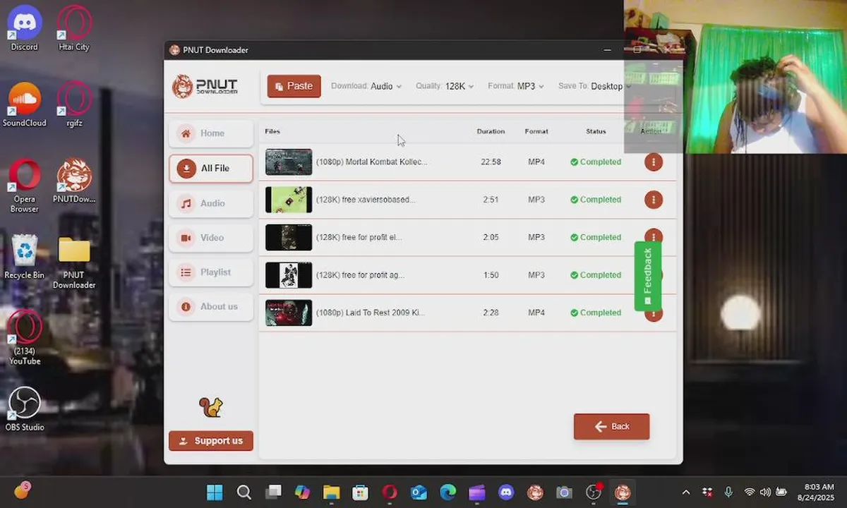The image size is (847, 508).
Task: Open Task View from the taskbar
Action: pyautogui.click(x=273, y=492)
